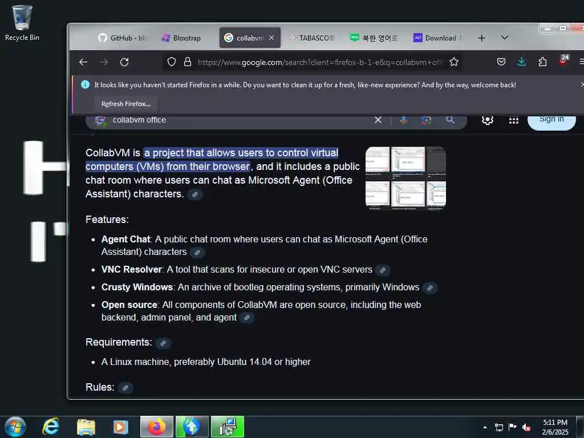
Task: Open Windows Explorer folder in taskbar
Action: point(86,427)
